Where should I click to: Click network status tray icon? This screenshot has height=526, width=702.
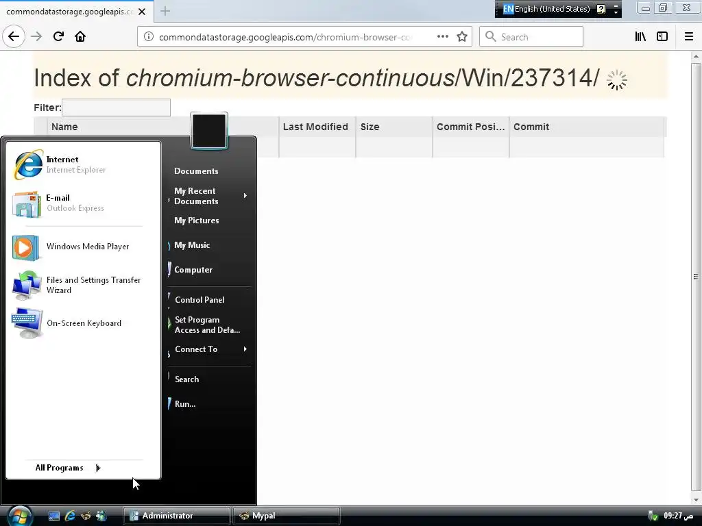(x=653, y=516)
